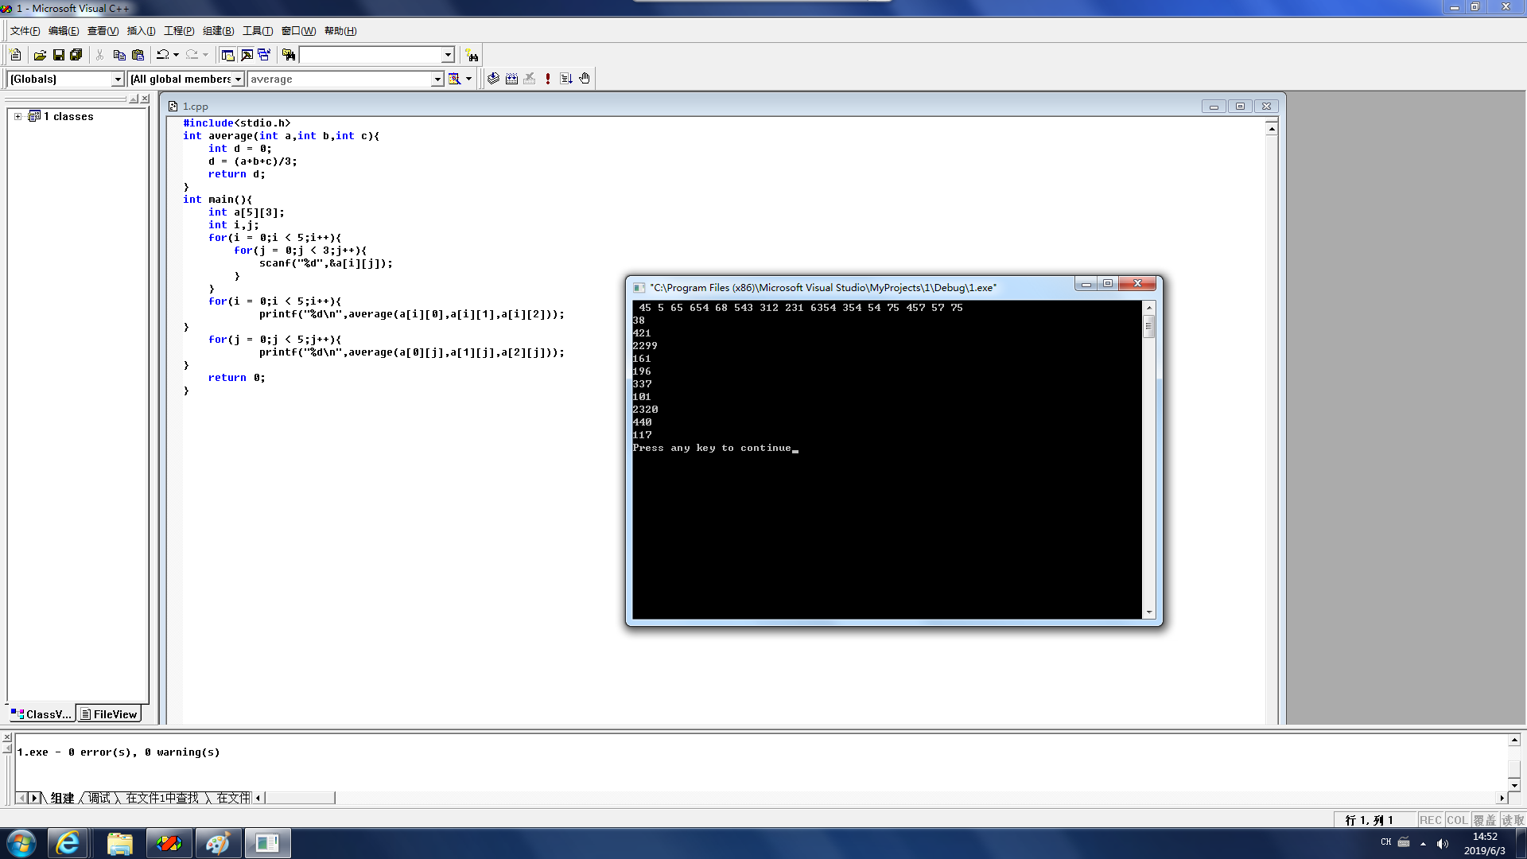
Task: Click the Build icon in build toolbar
Action: [511, 79]
